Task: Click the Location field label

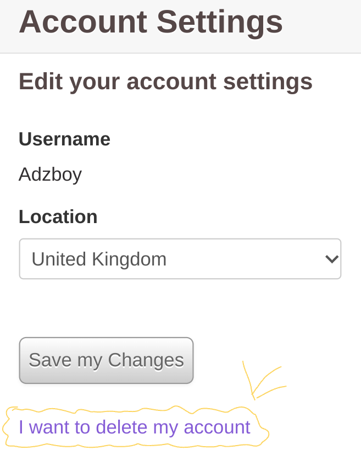Action: [x=58, y=216]
